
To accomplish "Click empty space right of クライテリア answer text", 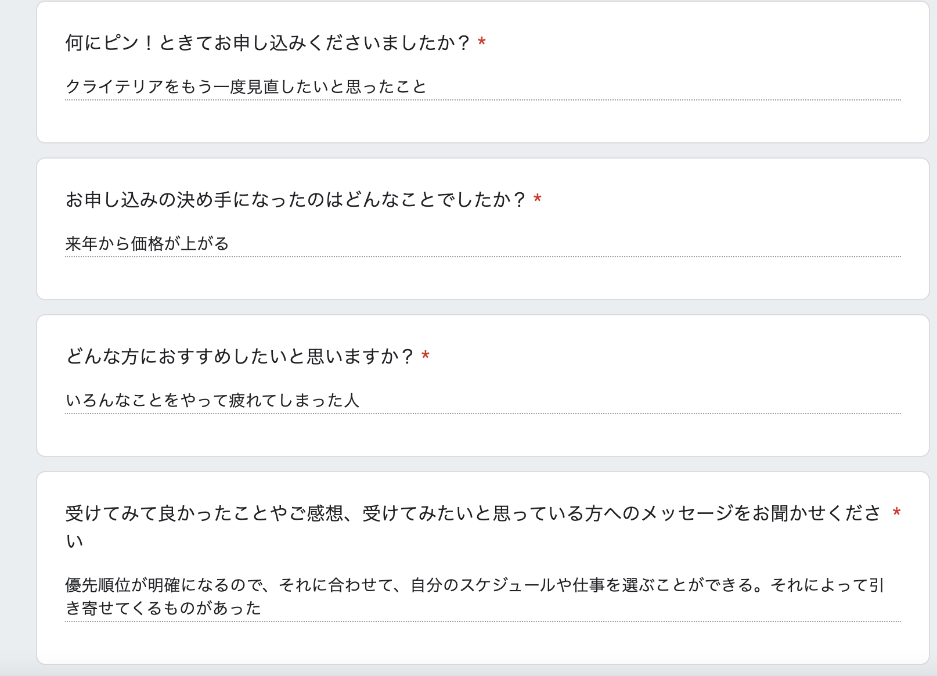I will pyautogui.click(x=639, y=87).
